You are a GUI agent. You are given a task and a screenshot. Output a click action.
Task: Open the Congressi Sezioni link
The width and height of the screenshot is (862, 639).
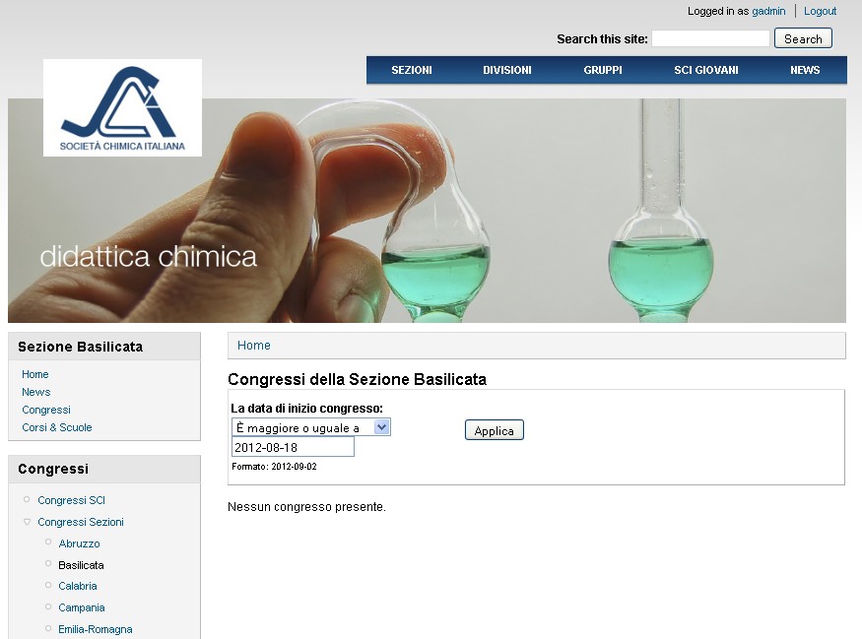[81, 522]
